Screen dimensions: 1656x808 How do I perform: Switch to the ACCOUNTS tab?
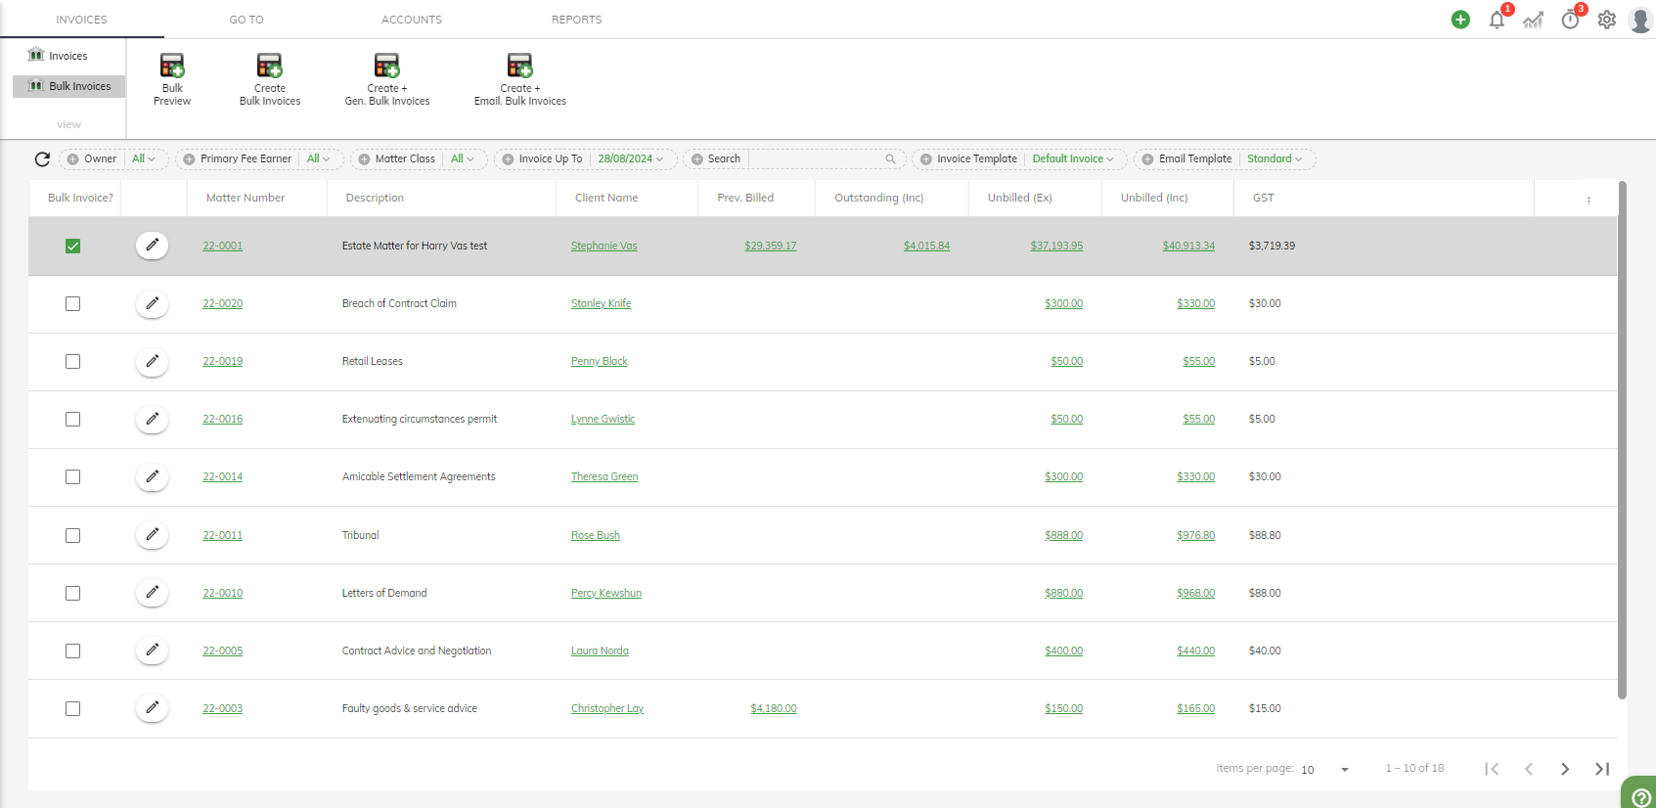[412, 20]
